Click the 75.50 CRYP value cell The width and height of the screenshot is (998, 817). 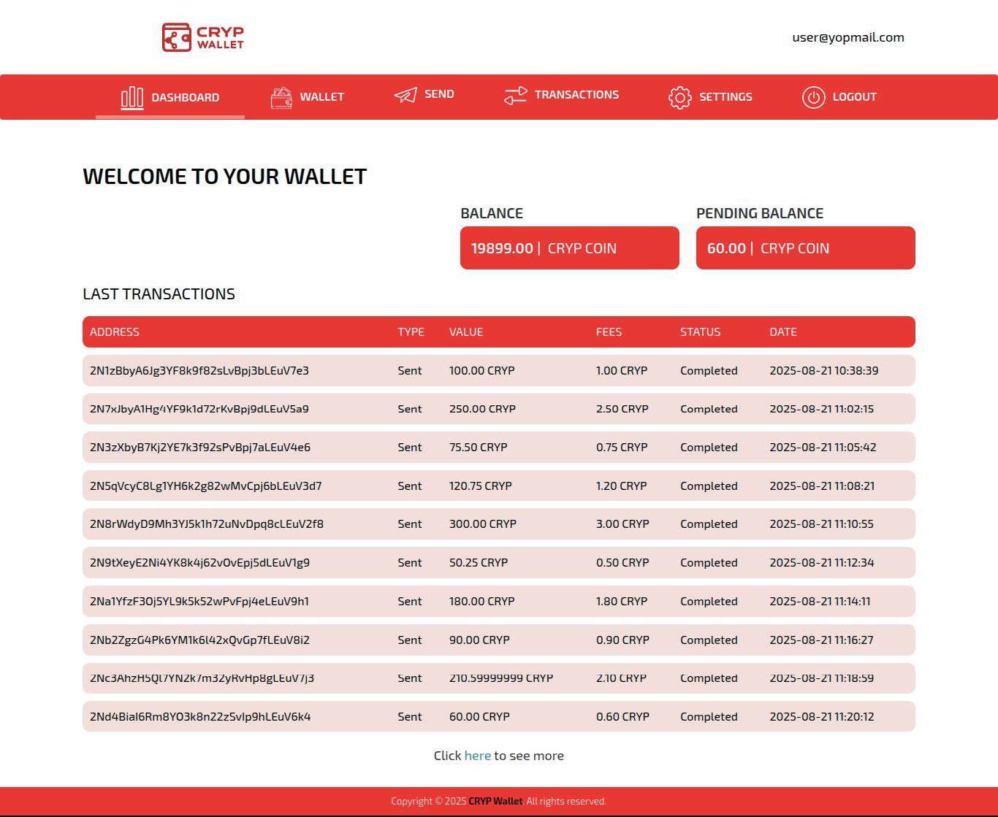point(479,448)
